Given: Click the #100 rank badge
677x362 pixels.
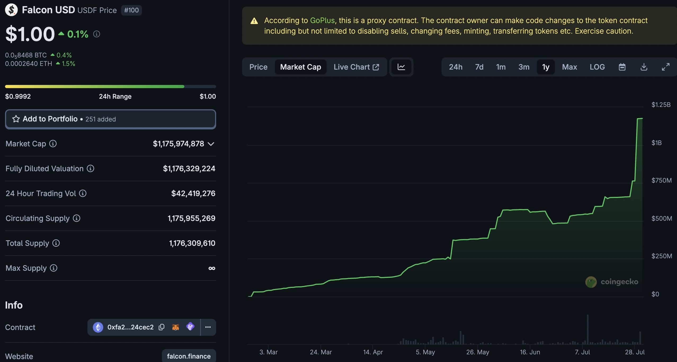Looking at the screenshot, I should coord(131,10).
